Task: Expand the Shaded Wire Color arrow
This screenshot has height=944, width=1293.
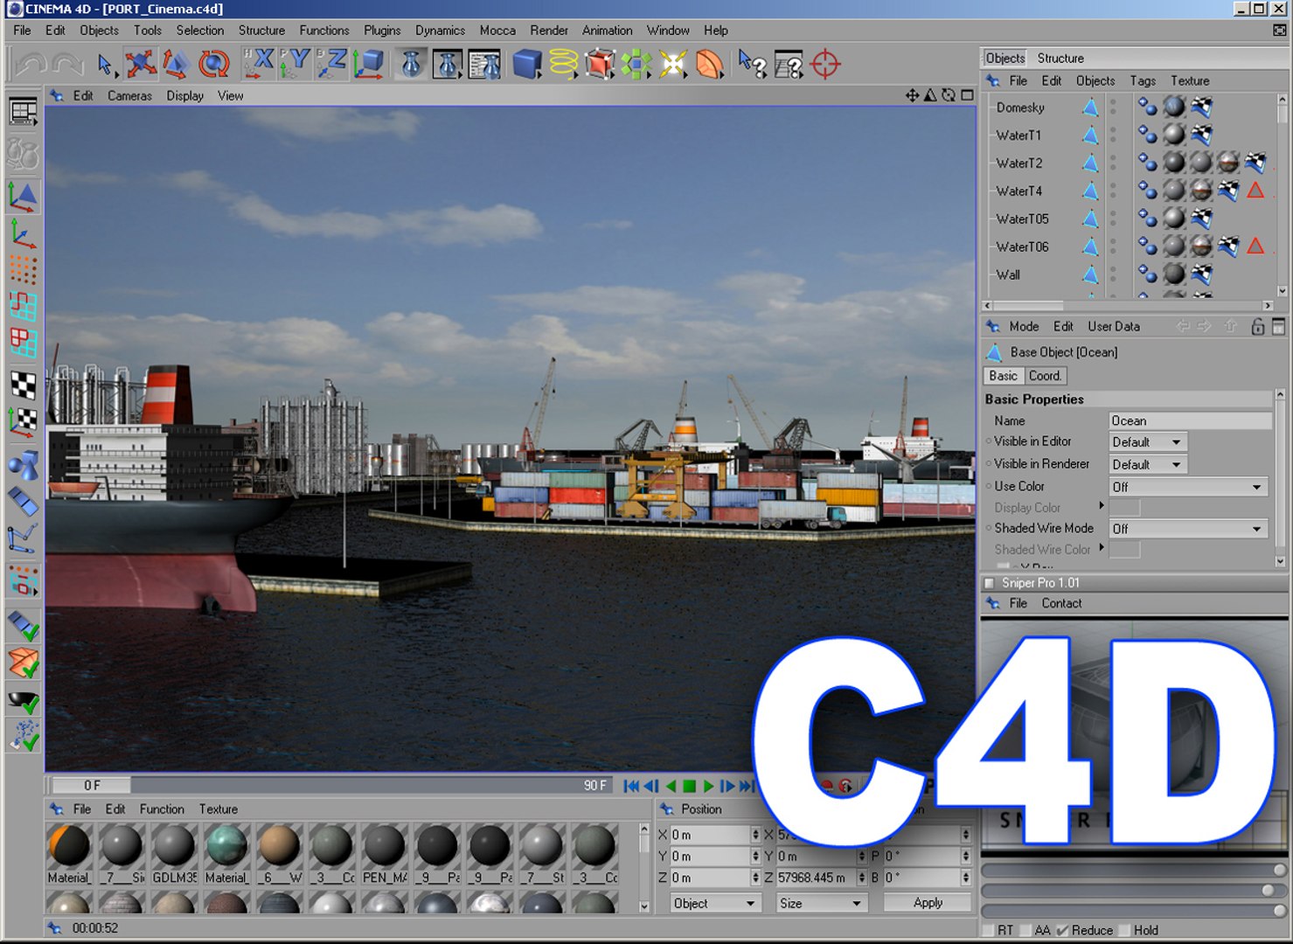Action: coord(1102,547)
